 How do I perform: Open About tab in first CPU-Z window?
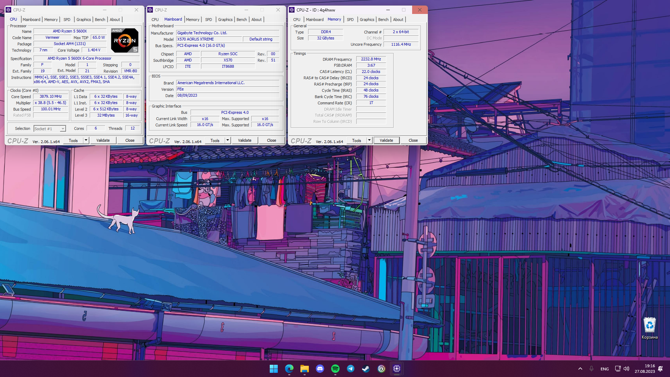click(115, 20)
